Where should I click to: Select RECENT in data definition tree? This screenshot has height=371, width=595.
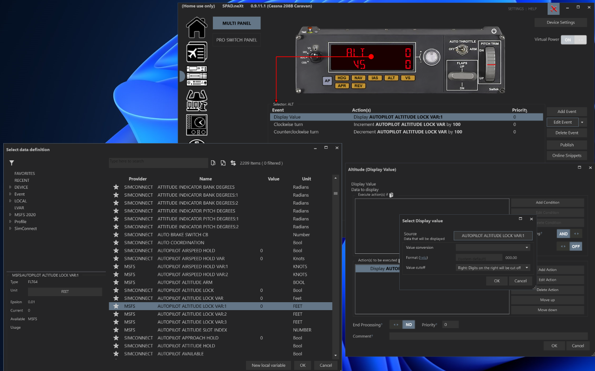(x=22, y=180)
